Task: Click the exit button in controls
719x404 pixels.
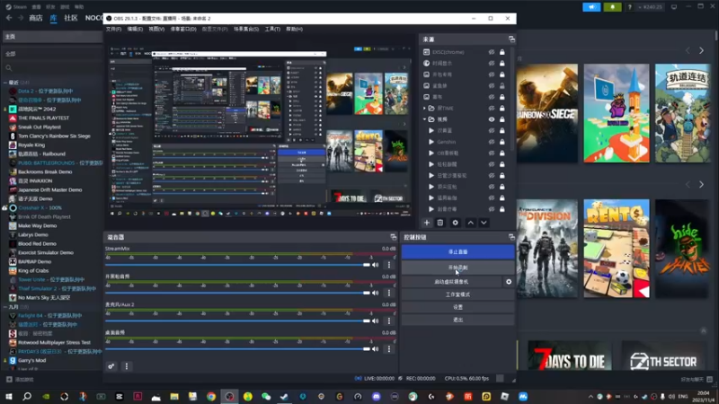Action: click(x=457, y=320)
